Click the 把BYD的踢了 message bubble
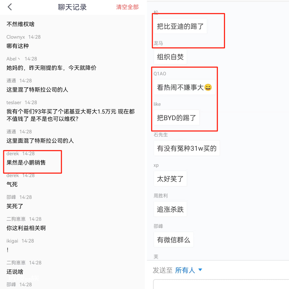 click(176, 118)
